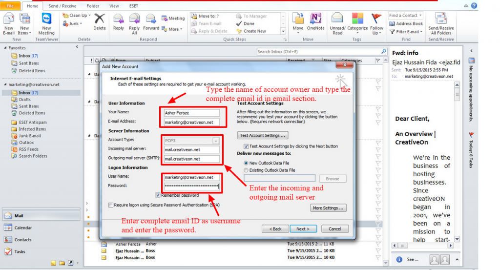
Task: Collapse the Favorites group
Action: (5, 48)
